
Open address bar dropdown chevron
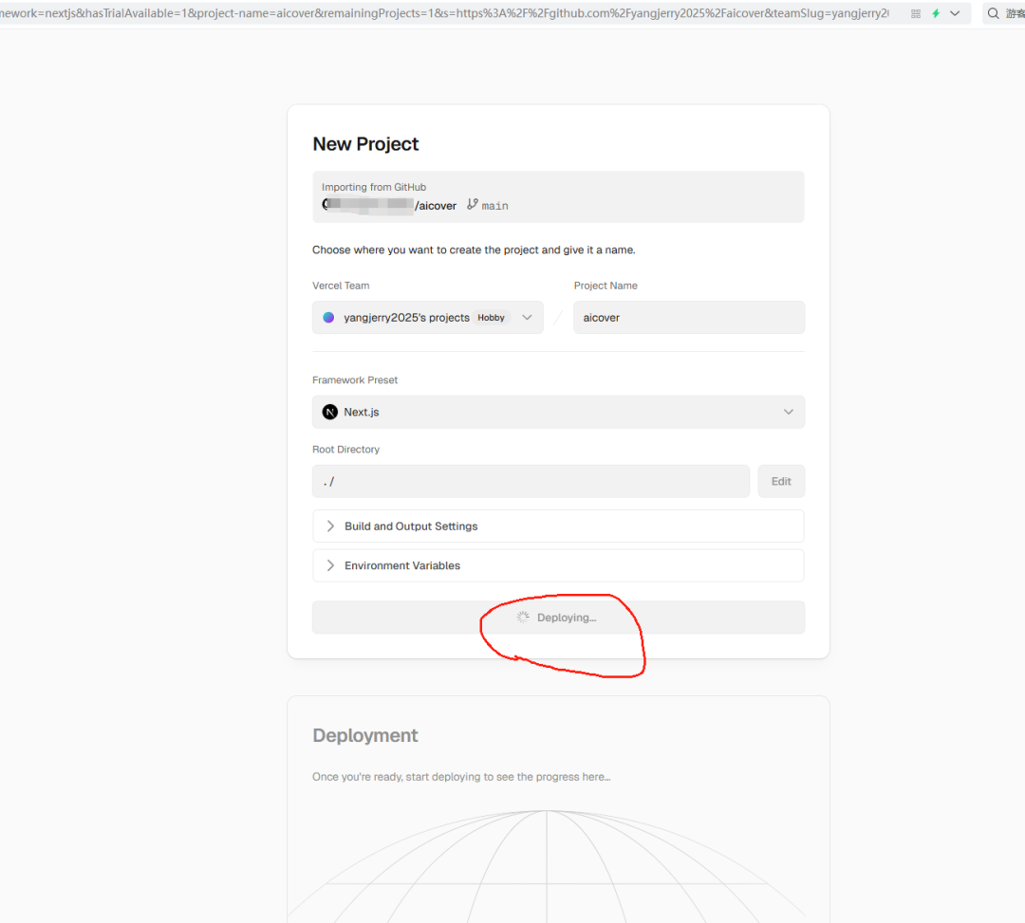point(955,13)
